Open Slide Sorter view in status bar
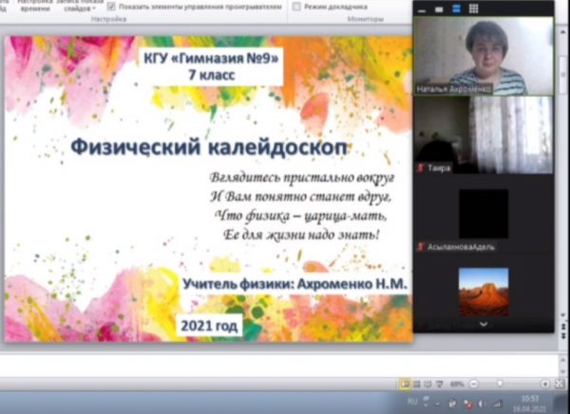The image size is (570, 414). pos(415,384)
